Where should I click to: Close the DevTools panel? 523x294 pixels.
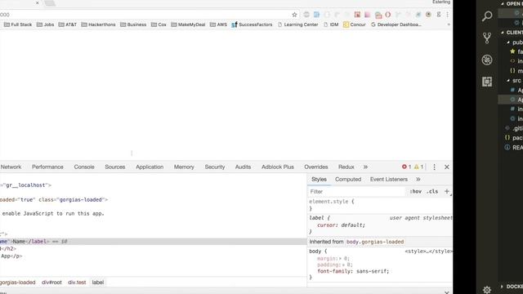click(447, 167)
